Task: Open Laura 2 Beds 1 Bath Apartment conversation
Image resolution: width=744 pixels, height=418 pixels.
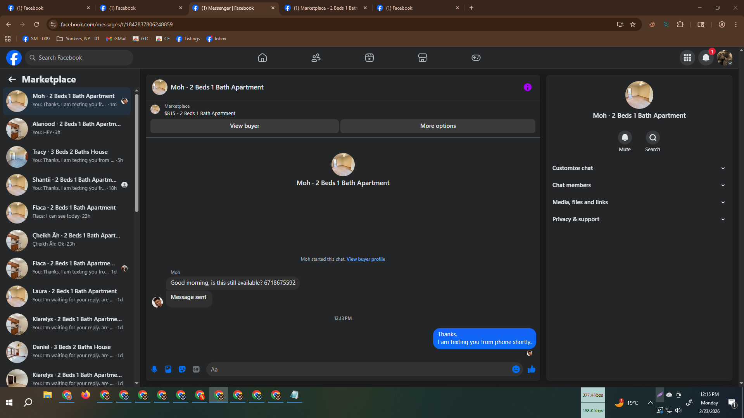Action: tap(67, 296)
